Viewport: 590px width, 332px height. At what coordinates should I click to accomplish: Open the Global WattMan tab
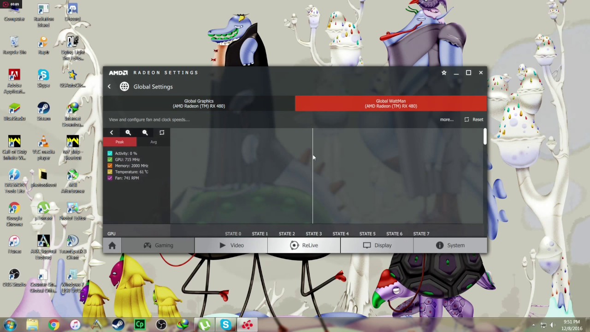pyautogui.click(x=391, y=103)
